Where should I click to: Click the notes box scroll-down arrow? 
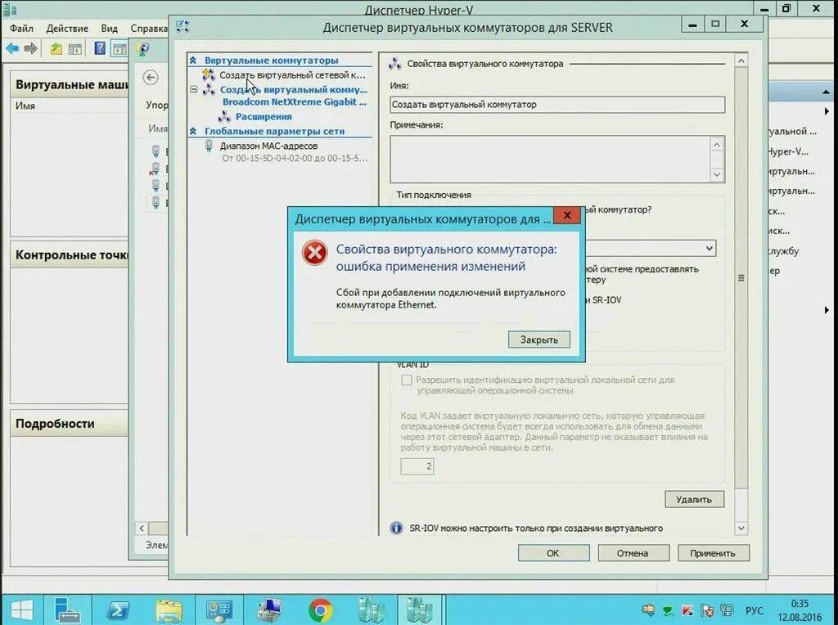tap(717, 175)
